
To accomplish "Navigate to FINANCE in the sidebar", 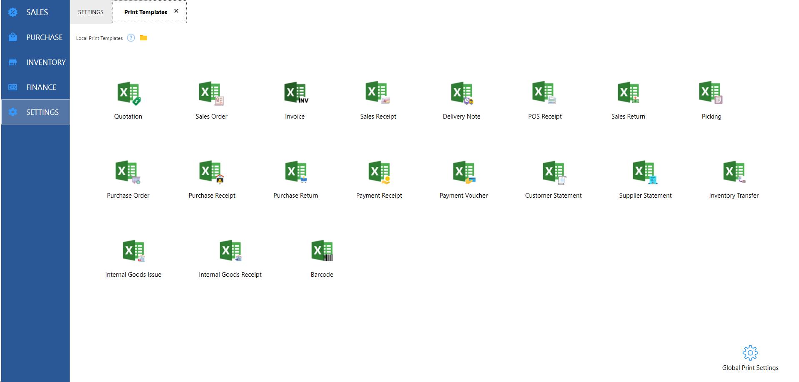I will click(x=41, y=87).
